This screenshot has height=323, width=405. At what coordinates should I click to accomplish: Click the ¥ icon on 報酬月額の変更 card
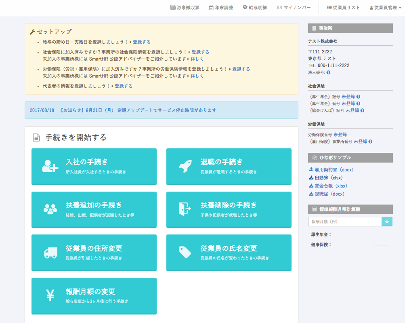click(x=50, y=295)
